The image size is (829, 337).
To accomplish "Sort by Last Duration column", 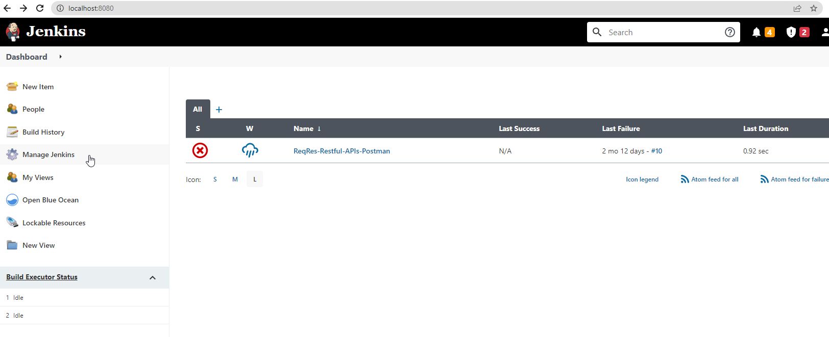I will pyautogui.click(x=766, y=128).
